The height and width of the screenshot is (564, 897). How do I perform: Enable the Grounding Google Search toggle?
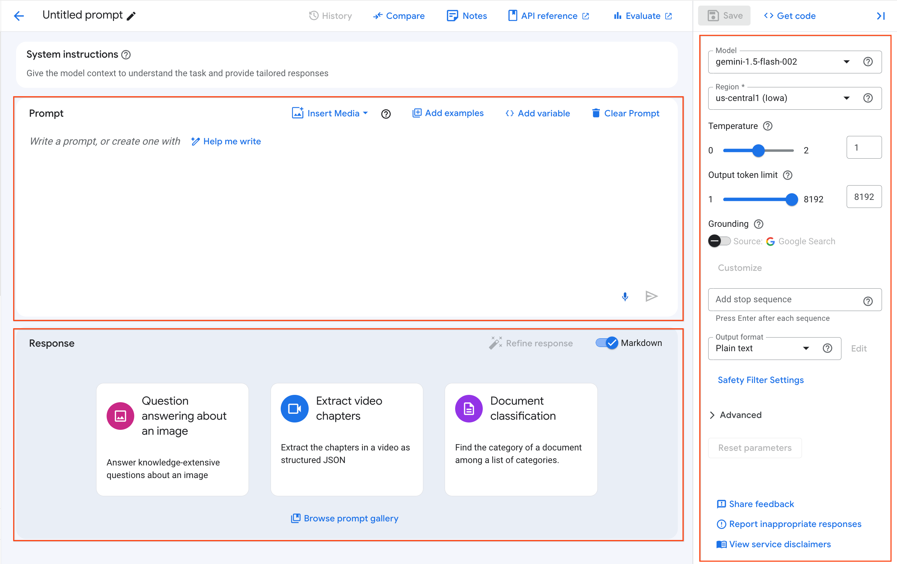point(719,241)
